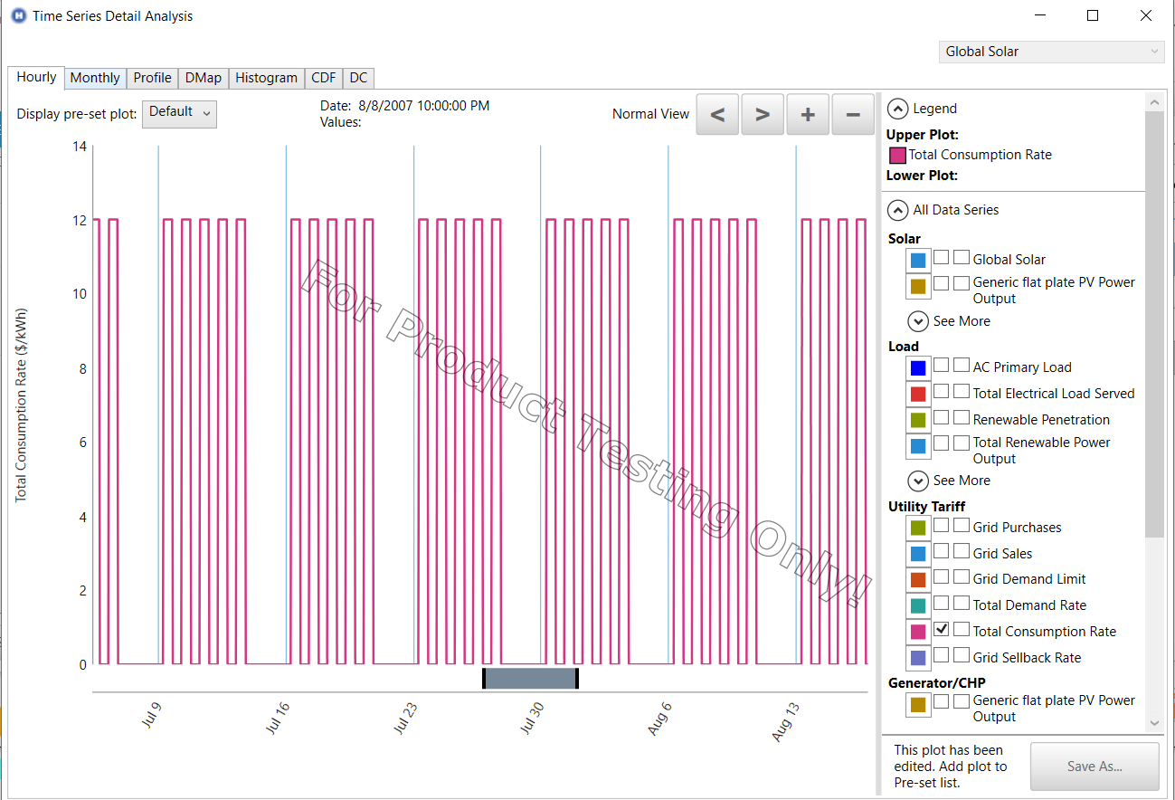
Task: Switch to the Monthly tab
Action: [x=95, y=78]
